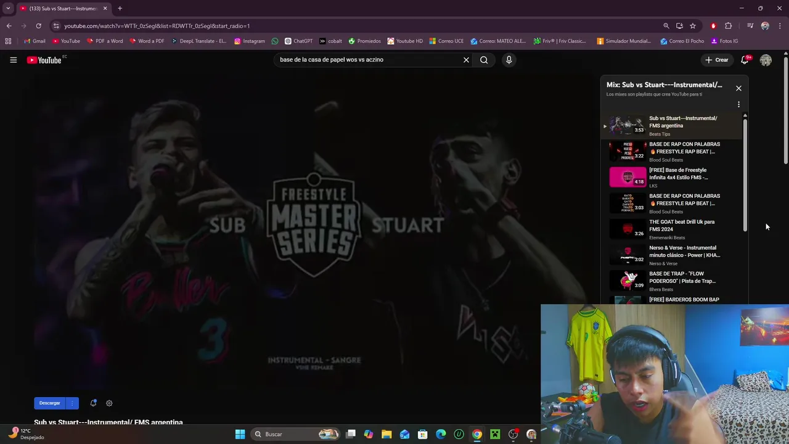
Task: Open YouTube bookmark
Action: click(66, 41)
